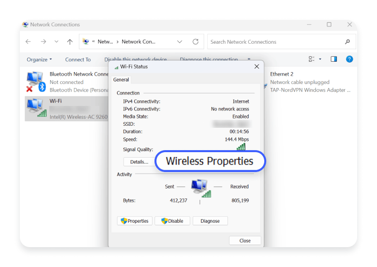377x267 pixels.
Task: Toggle the preview pane icon
Action: coord(334,59)
